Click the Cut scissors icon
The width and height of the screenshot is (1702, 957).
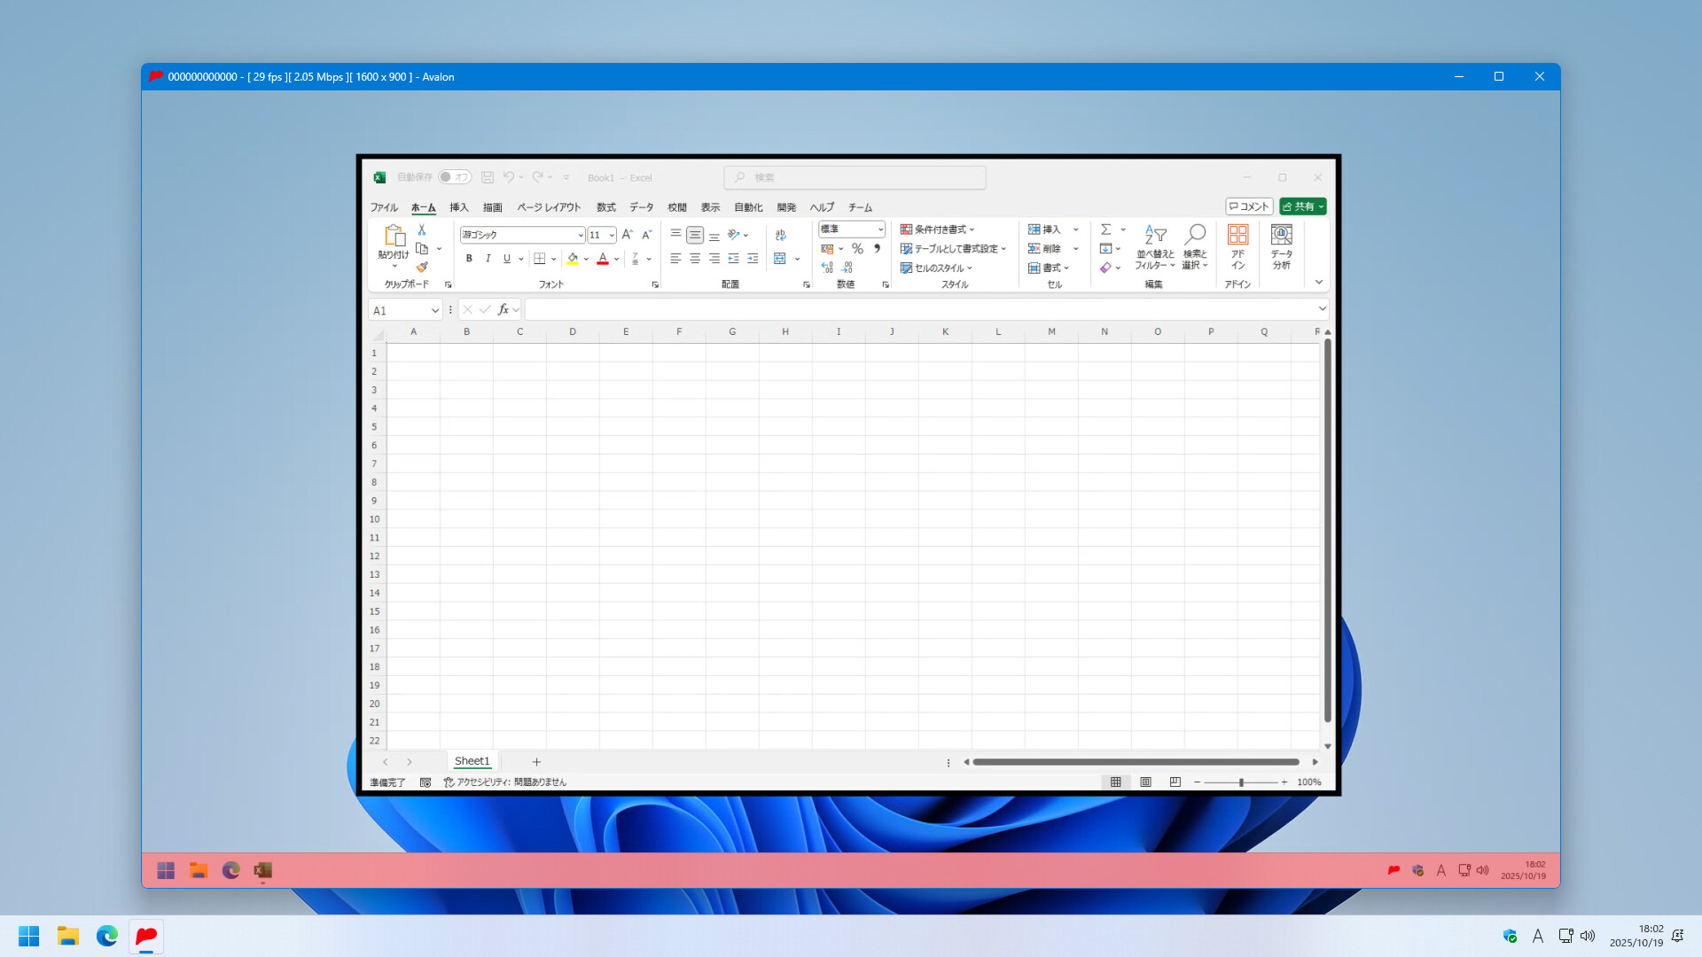tap(422, 230)
